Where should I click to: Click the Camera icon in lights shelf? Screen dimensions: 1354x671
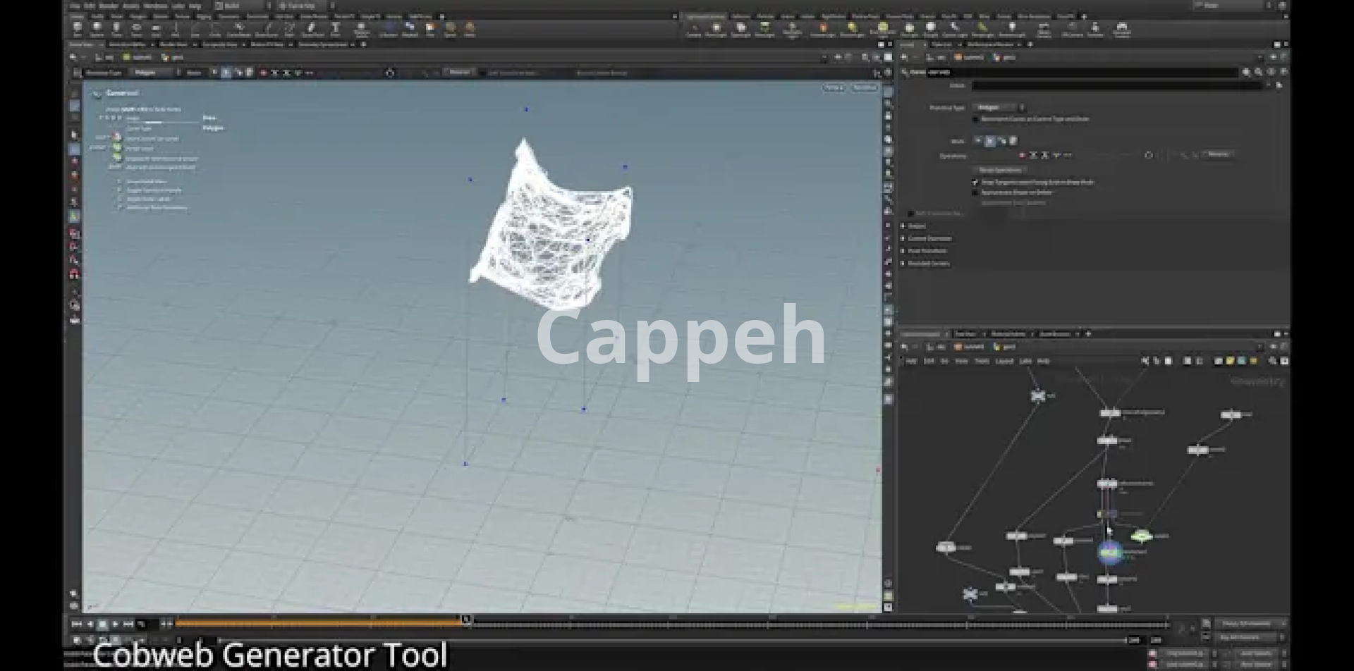pos(694,28)
